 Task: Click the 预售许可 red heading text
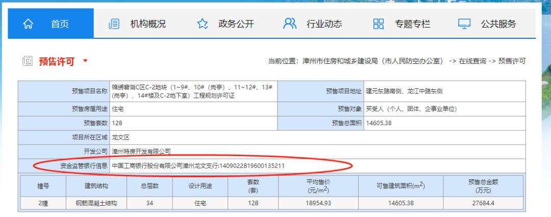pos(57,62)
